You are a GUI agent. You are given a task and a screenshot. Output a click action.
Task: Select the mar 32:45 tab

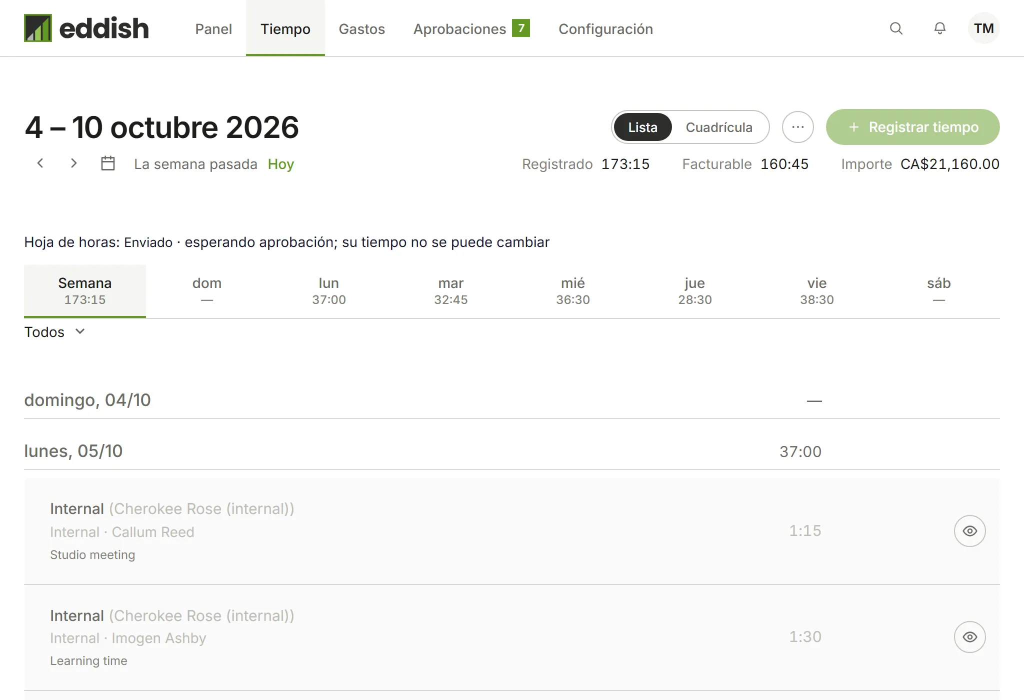pos(451,291)
